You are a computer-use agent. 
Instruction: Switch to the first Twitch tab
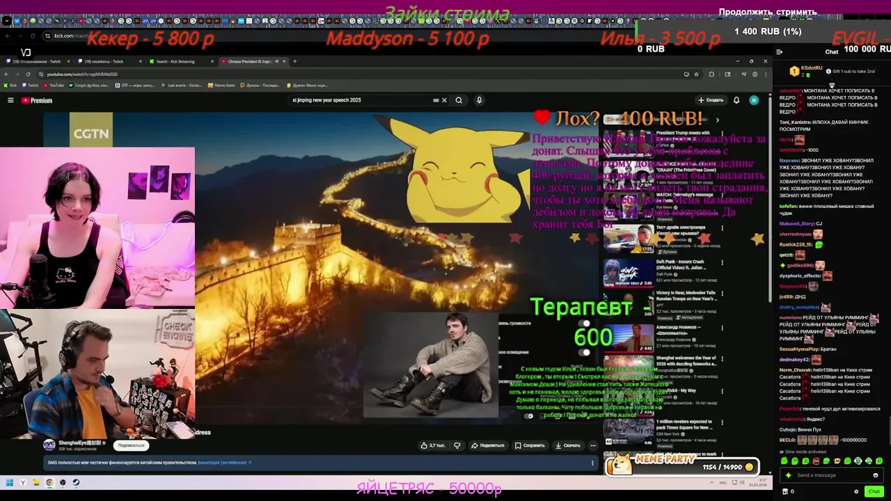(38, 61)
